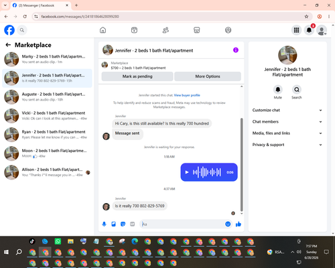Seek within the audio clip waveform

tap(207, 172)
